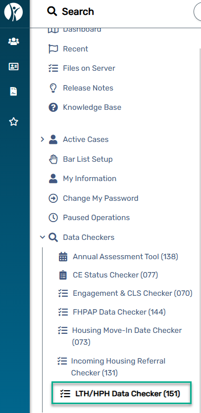Screen dimensions: 201x413
Task: Open the people group icon in sidebar
Action: click(x=14, y=41)
